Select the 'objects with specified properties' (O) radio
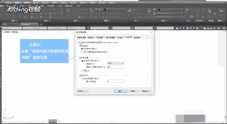227x124 pixels. click(82, 52)
